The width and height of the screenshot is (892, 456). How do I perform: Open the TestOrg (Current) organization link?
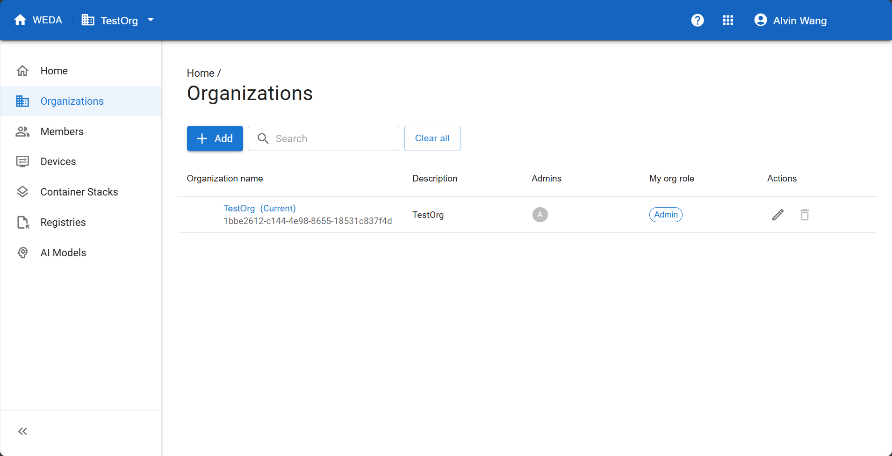click(x=259, y=208)
